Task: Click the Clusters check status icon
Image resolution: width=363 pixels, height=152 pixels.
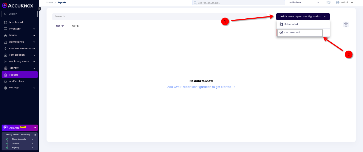Action: click(7, 143)
